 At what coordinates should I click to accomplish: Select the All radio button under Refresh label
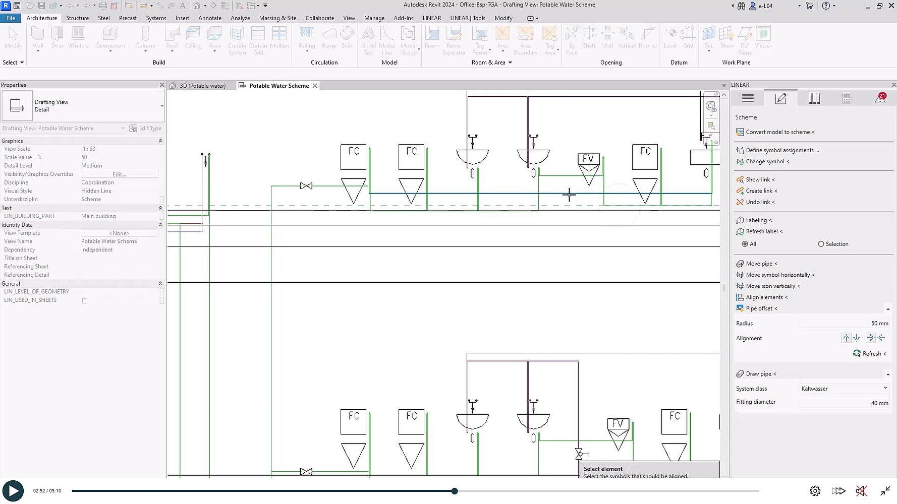746,244
